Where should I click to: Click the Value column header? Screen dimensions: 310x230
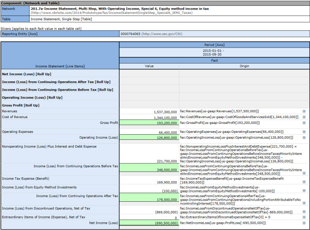coord(149,66)
